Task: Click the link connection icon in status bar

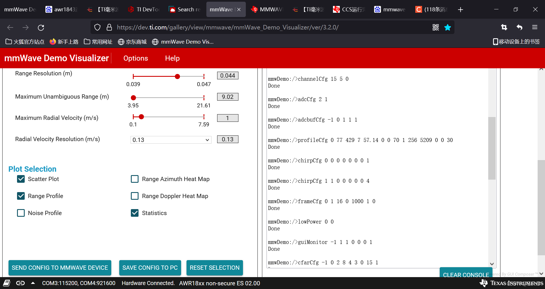Action: 20,283
